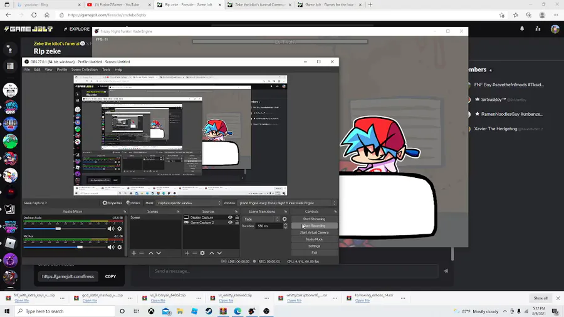The image size is (564, 317).
Task: Pop out the Controls dock
Action: [x=335, y=212]
